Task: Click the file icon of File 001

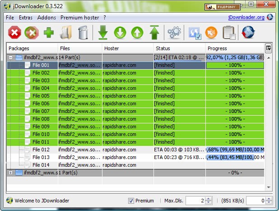Action: point(28,65)
